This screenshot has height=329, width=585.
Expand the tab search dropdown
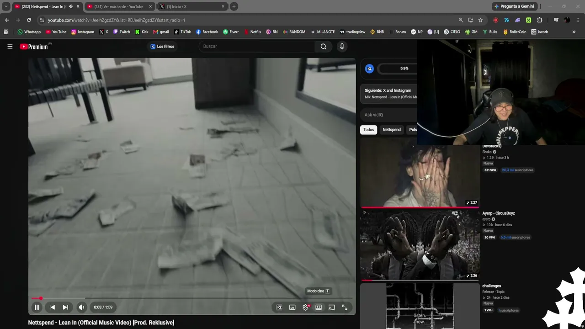click(x=6, y=6)
